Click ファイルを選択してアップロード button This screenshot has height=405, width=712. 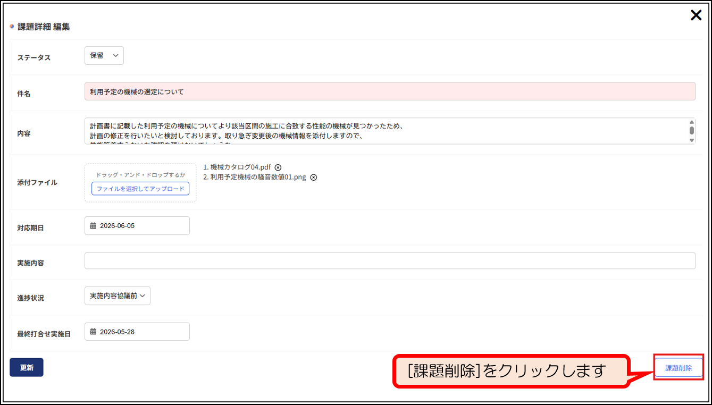tap(140, 189)
